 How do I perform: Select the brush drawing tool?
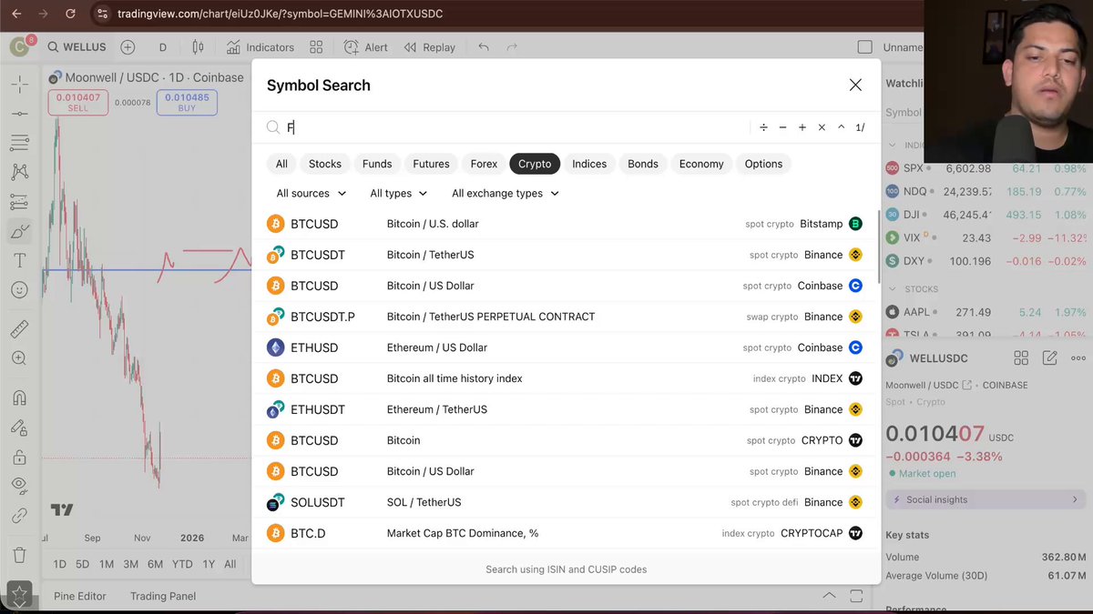[x=19, y=231]
